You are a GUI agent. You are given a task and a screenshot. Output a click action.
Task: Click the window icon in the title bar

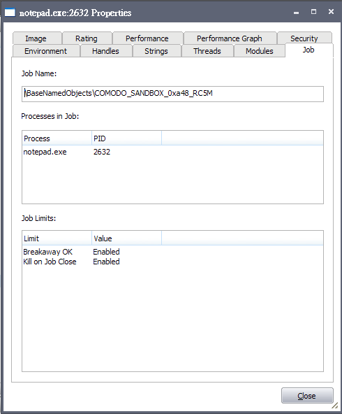point(10,13)
